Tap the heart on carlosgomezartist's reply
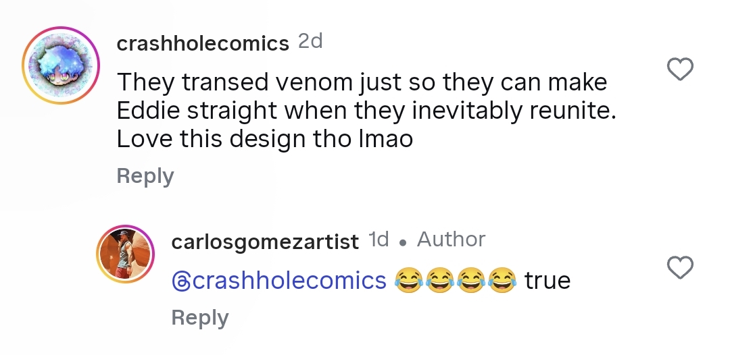Screen dimensions: 730x355 click(680, 267)
